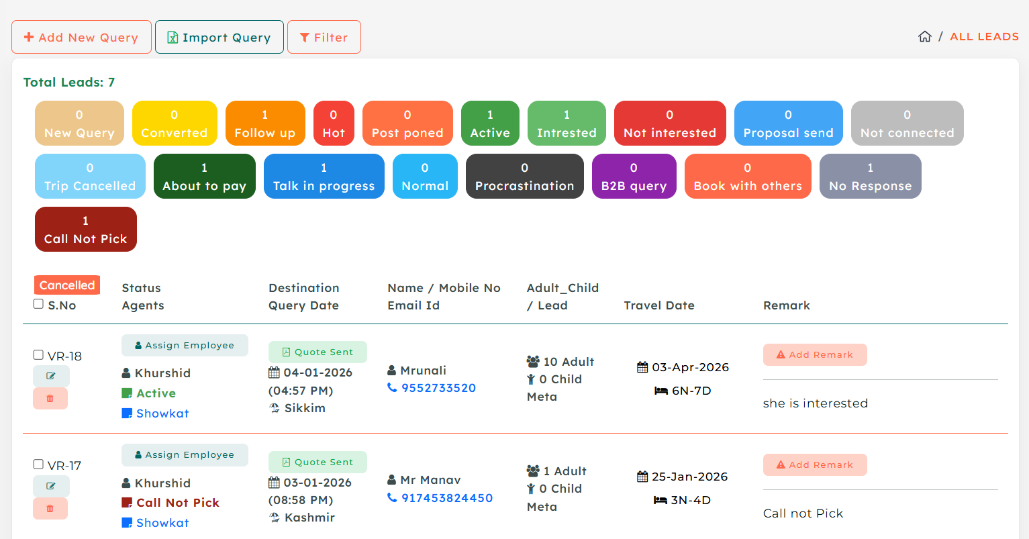The width and height of the screenshot is (1029, 539).
Task: Click the group icon beside 10 Adult
Action: click(x=534, y=361)
